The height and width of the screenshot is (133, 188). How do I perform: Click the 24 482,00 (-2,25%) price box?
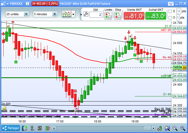coord(45,4)
